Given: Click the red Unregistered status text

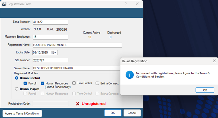Looking at the screenshot, I should pyautogui.click(x=94, y=103).
